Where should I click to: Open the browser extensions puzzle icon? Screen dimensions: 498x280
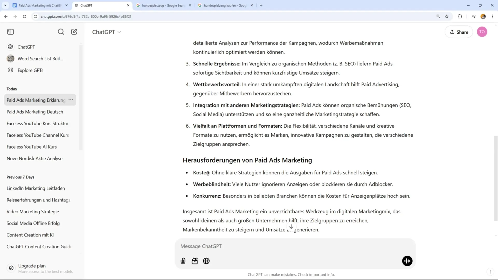(x=460, y=16)
